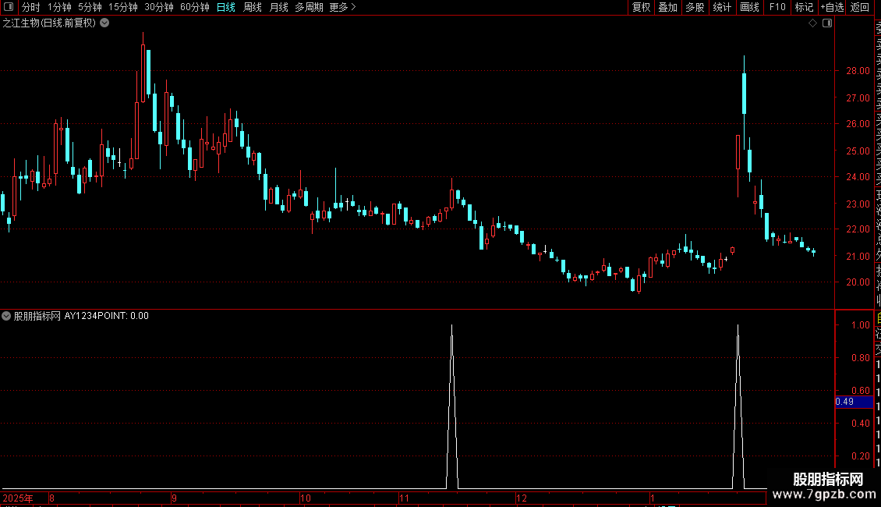
Task: Toggle the side panel icon above the chart
Action: pos(827,23)
